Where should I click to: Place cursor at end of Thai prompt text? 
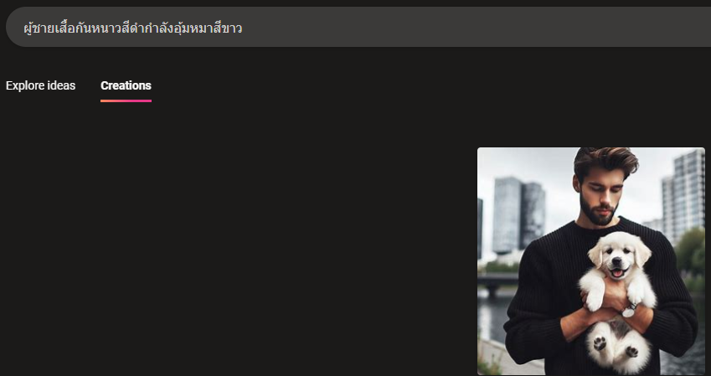[242, 28]
